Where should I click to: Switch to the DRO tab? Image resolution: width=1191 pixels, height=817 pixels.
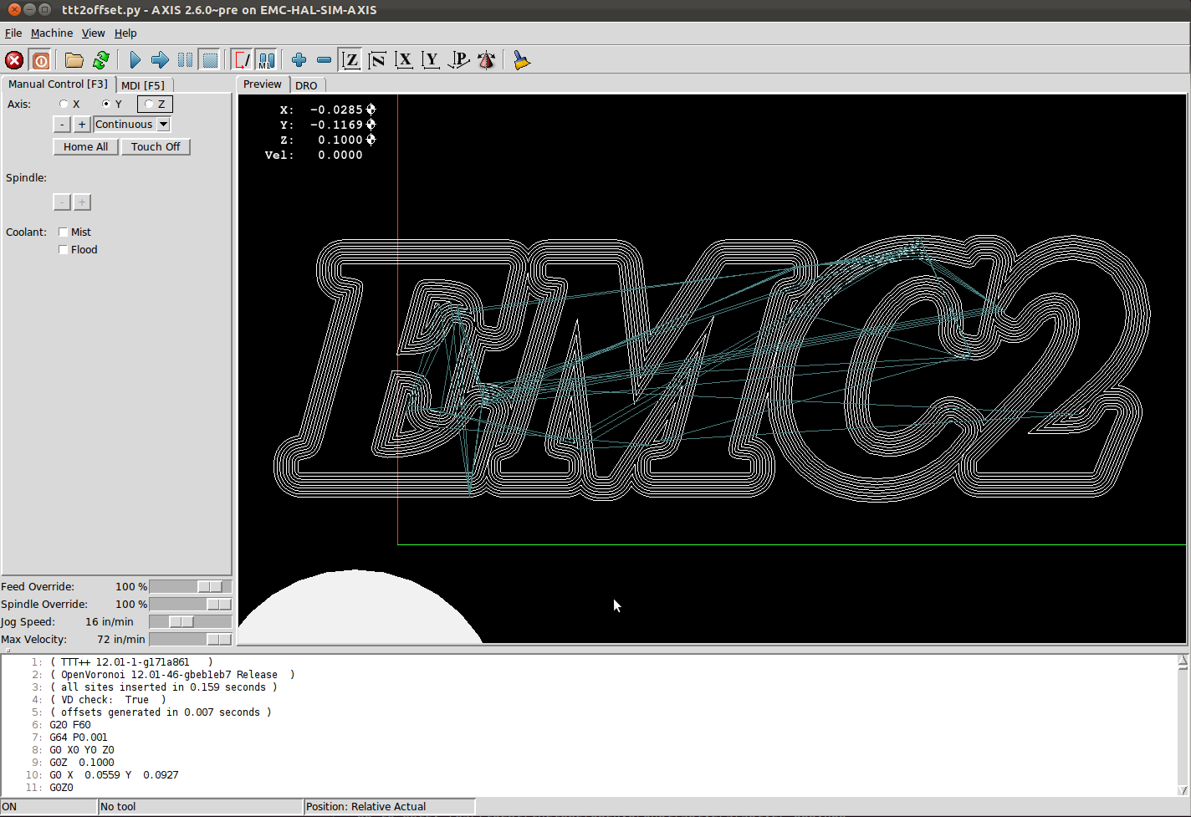click(x=306, y=85)
